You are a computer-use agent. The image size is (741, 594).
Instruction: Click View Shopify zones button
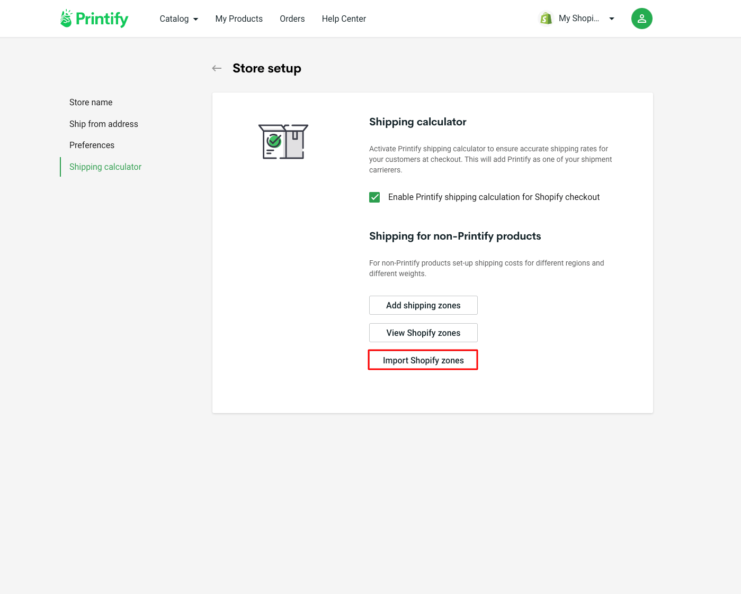[423, 333]
